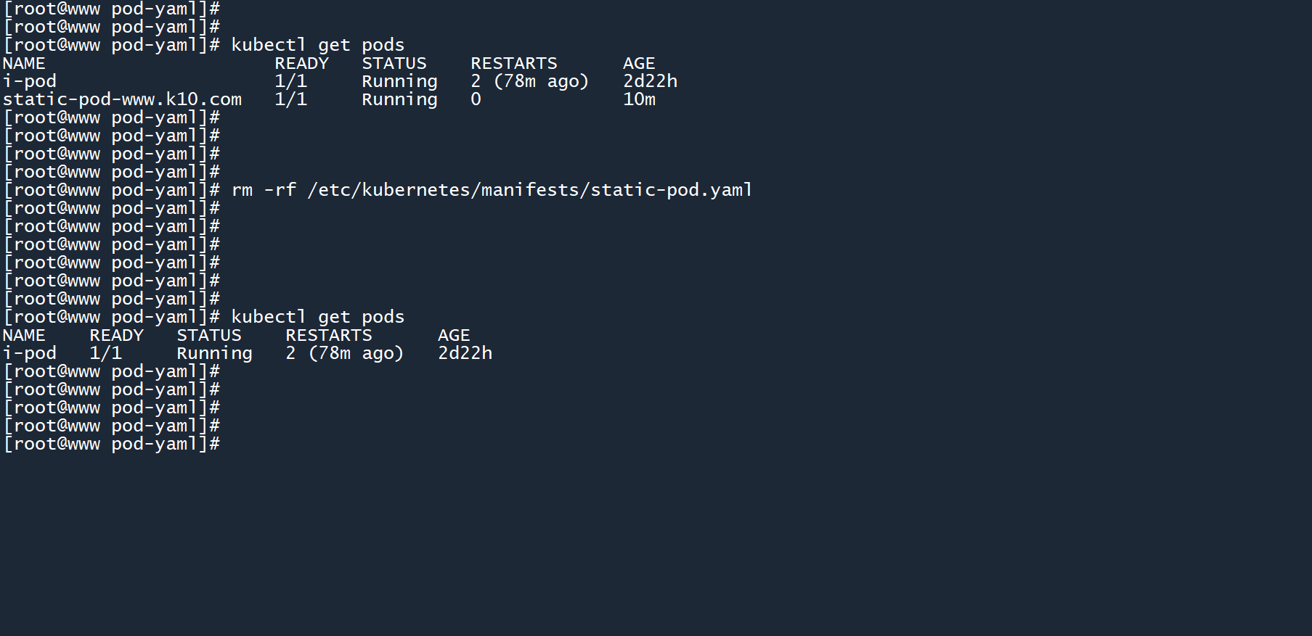
Task: Click NAME header in the first pod table
Action: point(24,63)
